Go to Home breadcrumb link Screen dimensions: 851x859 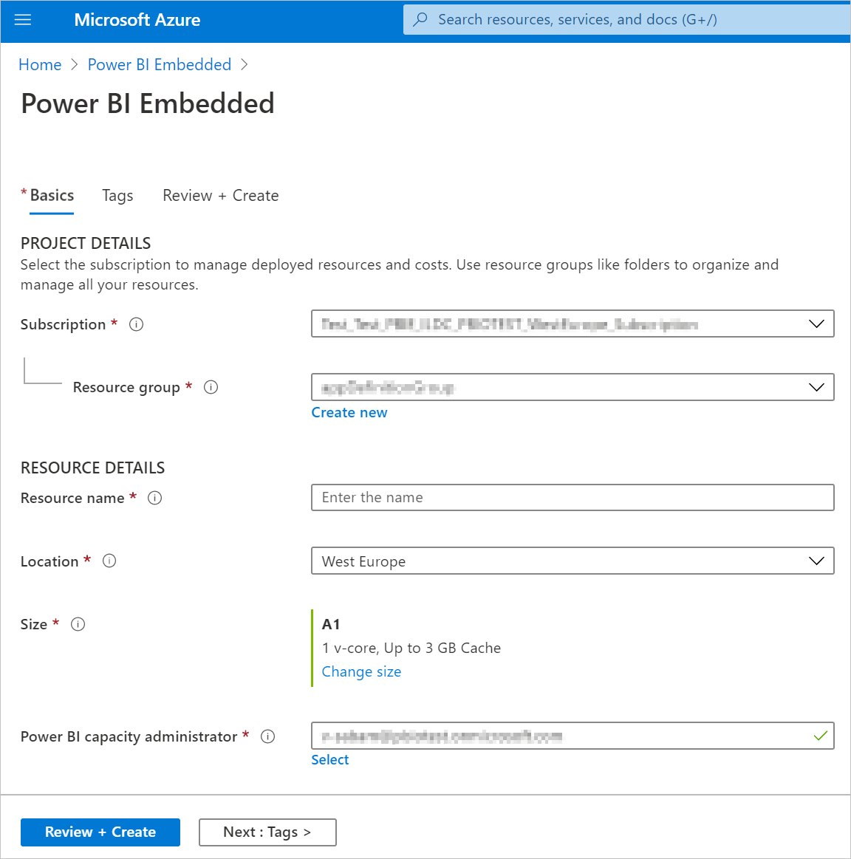tap(40, 65)
